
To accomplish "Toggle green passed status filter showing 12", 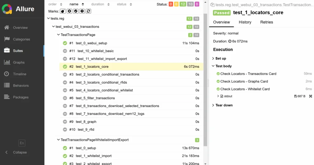I will (183, 4).
